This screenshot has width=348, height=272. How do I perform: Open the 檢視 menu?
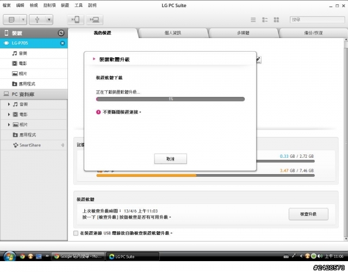tap(34, 5)
